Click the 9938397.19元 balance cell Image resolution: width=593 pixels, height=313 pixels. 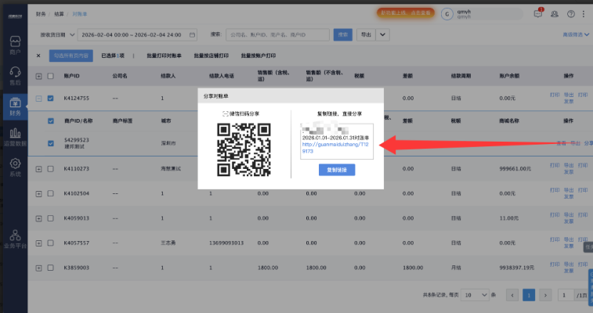tap(516, 268)
